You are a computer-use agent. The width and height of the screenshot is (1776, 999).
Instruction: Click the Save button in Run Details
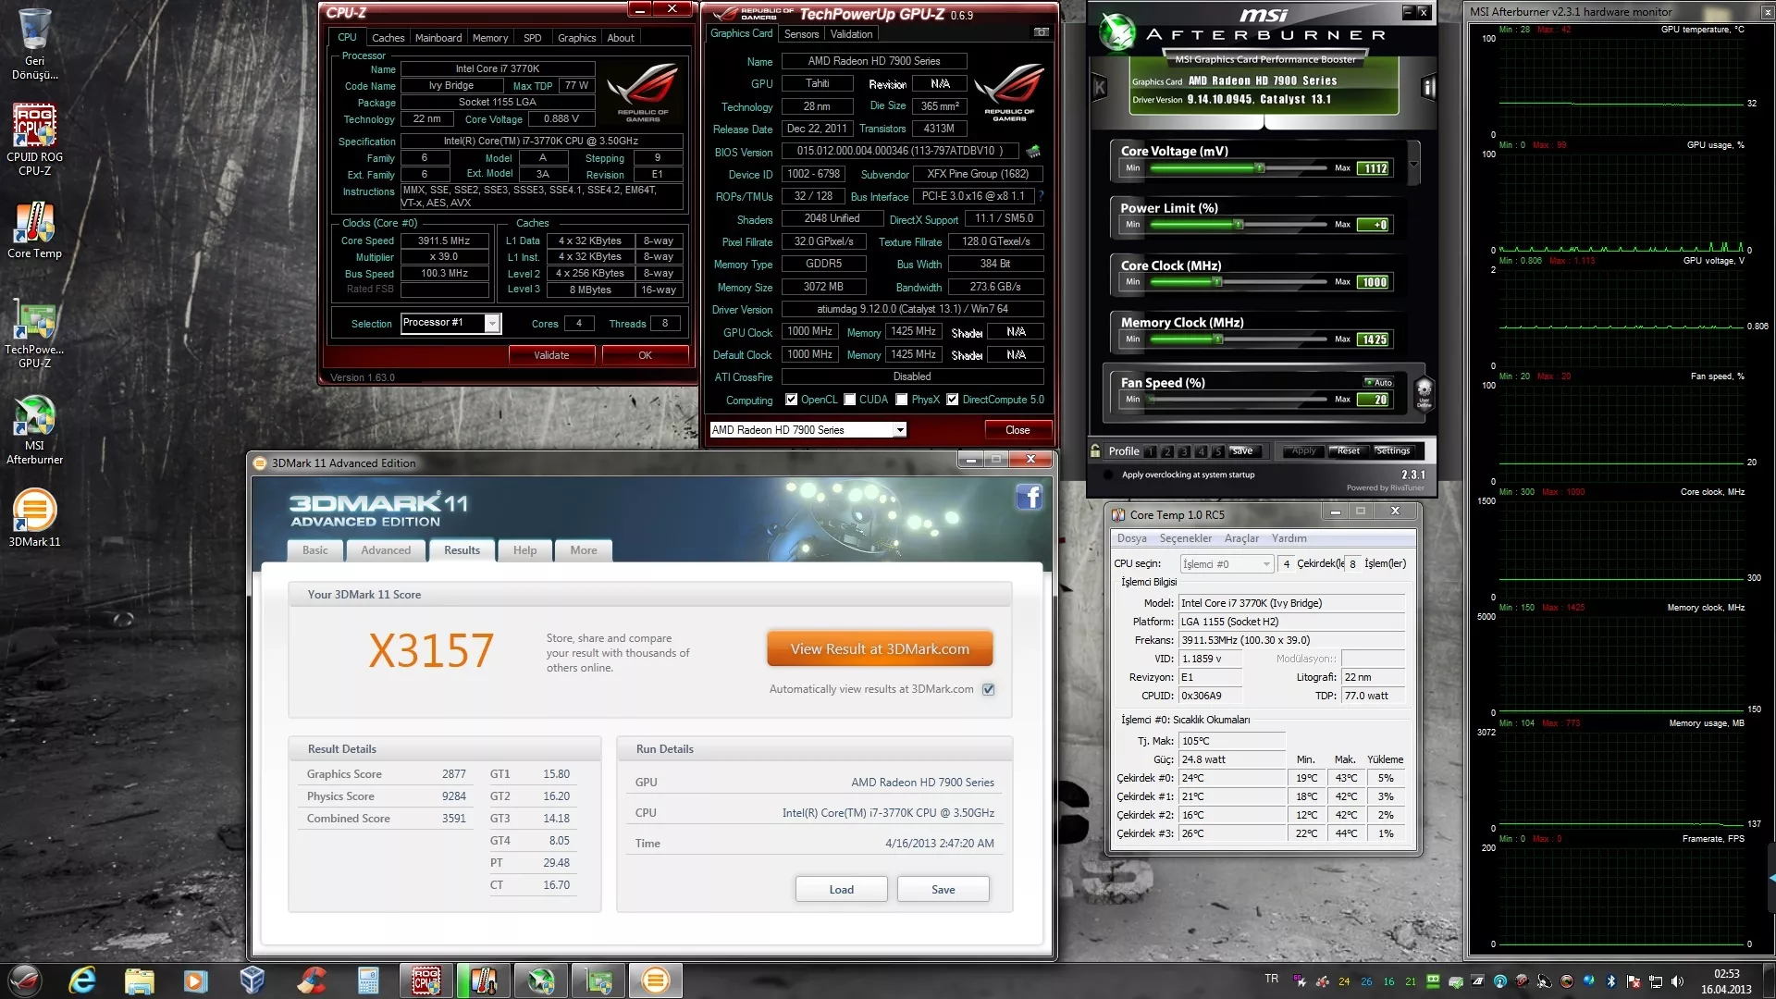943,890
